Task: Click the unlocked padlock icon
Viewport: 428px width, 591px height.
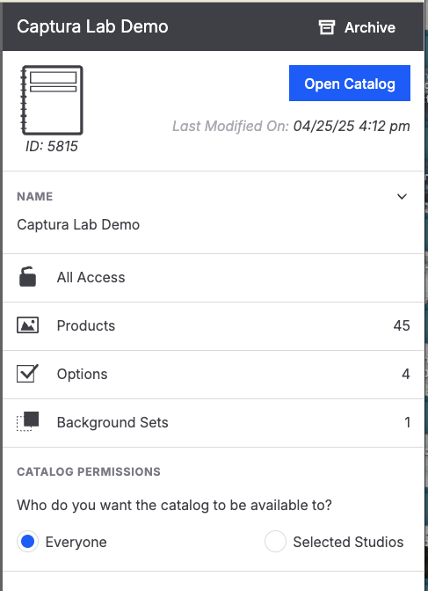Action: (x=27, y=277)
